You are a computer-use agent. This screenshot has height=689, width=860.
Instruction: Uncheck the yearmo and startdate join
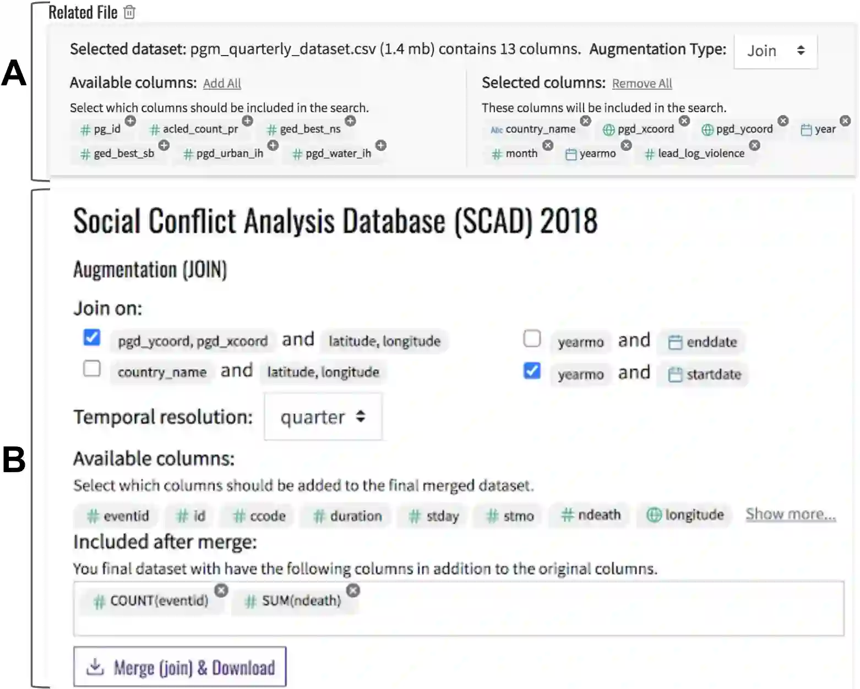coord(532,370)
